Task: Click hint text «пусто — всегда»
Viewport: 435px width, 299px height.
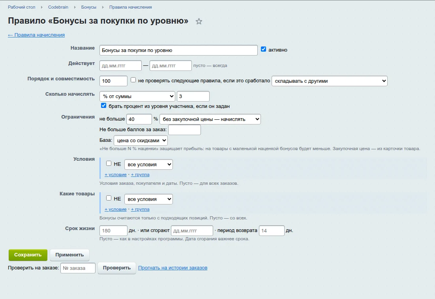Action: tap(210, 66)
